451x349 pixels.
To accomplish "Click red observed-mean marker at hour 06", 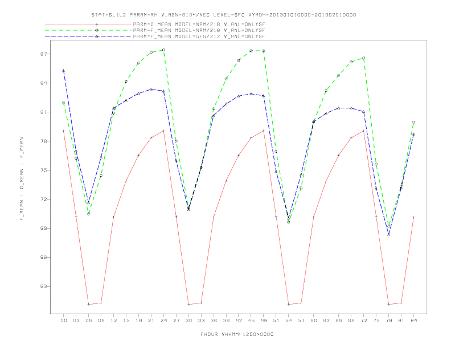I will [x=89, y=304].
